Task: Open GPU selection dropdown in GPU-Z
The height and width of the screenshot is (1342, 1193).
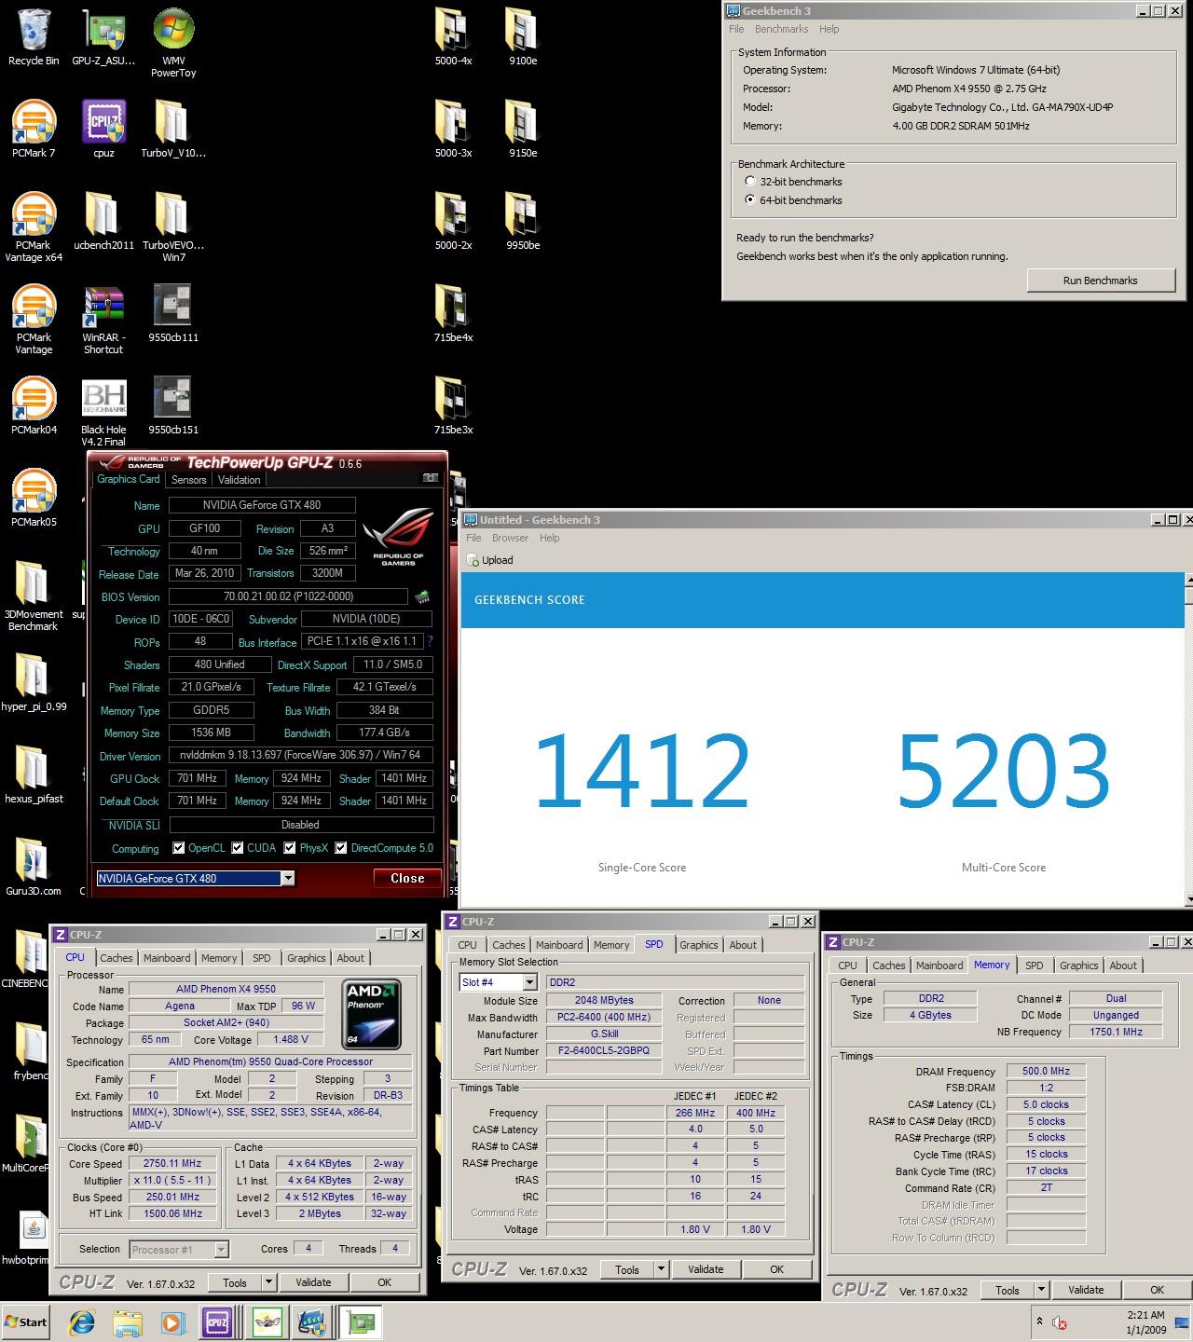Action: click(x=288, y=878)
